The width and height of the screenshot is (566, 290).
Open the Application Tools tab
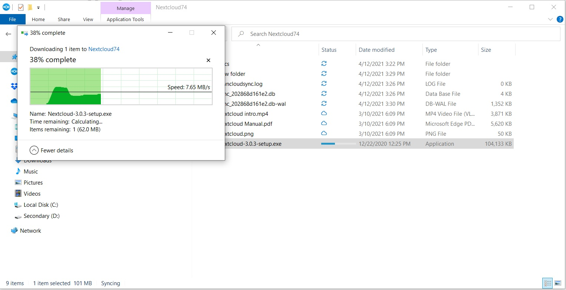tap(125, 20)
